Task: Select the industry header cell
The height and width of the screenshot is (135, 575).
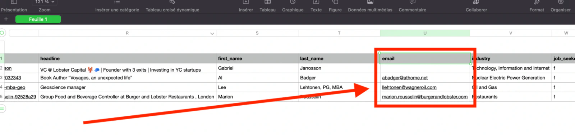Action: (511, 58)
